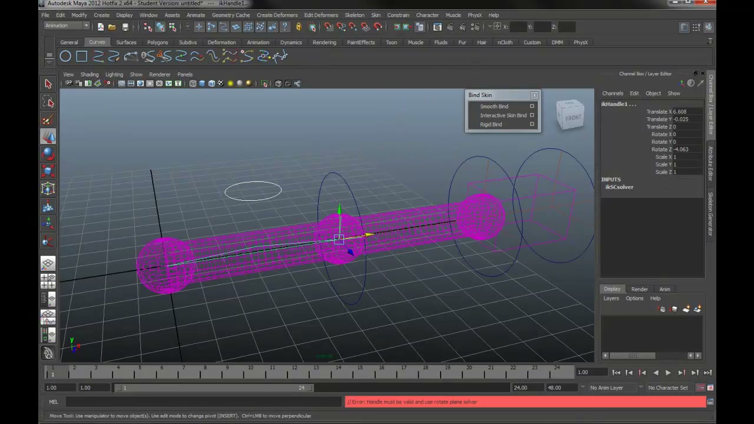Viewport: 754px width, 424px height.
Task: Open the Rigid Bind option box
Action: pyautogui.click(x=532, y=124)
